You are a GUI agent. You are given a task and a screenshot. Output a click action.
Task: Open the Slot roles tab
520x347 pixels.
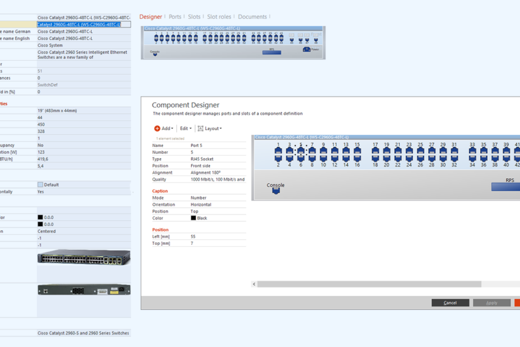(219, 17)
